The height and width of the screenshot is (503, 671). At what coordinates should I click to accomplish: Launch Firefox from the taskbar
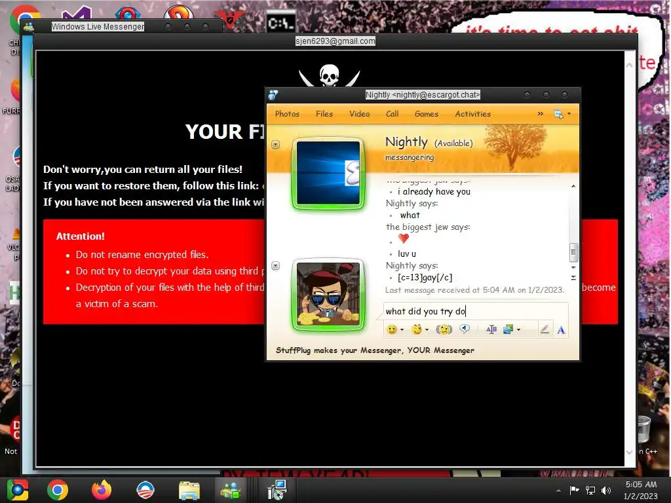pos(102,489)
